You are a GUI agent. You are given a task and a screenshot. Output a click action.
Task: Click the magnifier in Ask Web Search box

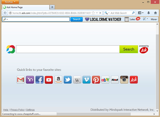click(x=133, y=13)
